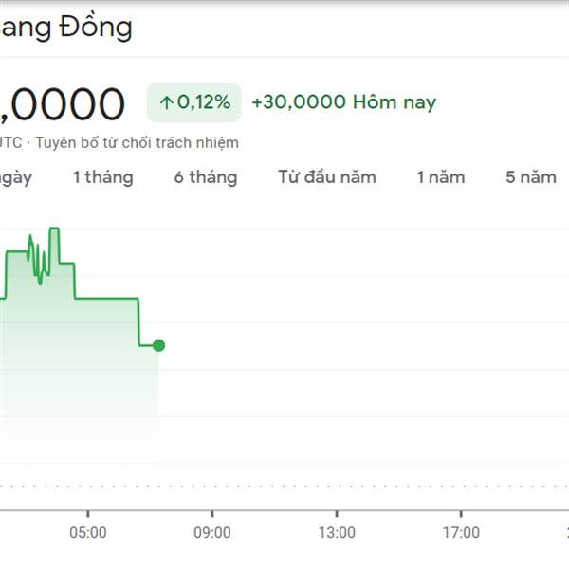569x569 pixels.
Task: Click the long flat plateau before final drop
Action: point(106,299)
